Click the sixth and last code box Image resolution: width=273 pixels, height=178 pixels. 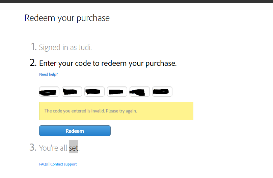tap(162, 92)
